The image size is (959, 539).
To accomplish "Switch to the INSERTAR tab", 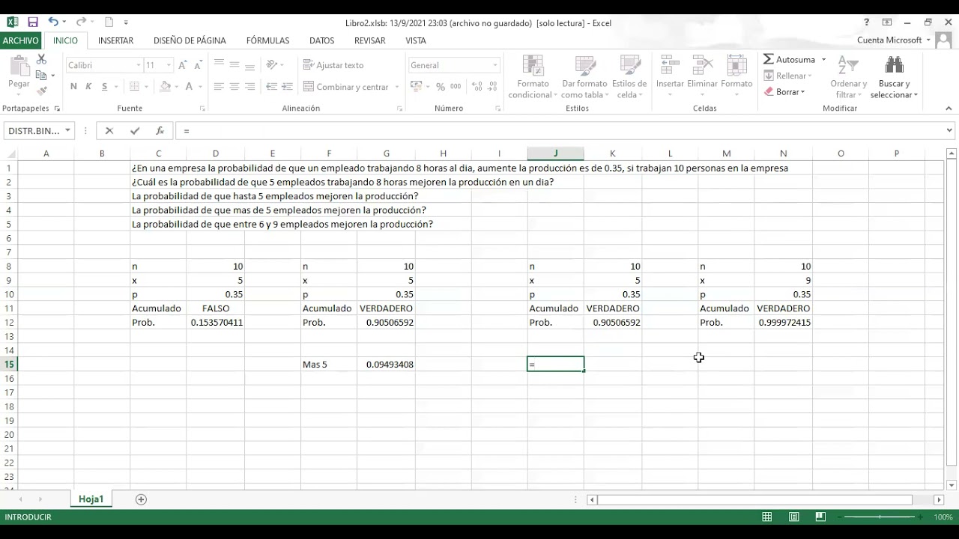I will coord(115,40).
